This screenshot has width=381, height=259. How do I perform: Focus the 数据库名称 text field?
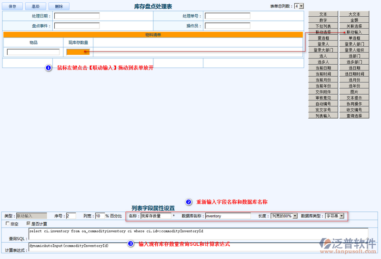[x=228, y=216]
